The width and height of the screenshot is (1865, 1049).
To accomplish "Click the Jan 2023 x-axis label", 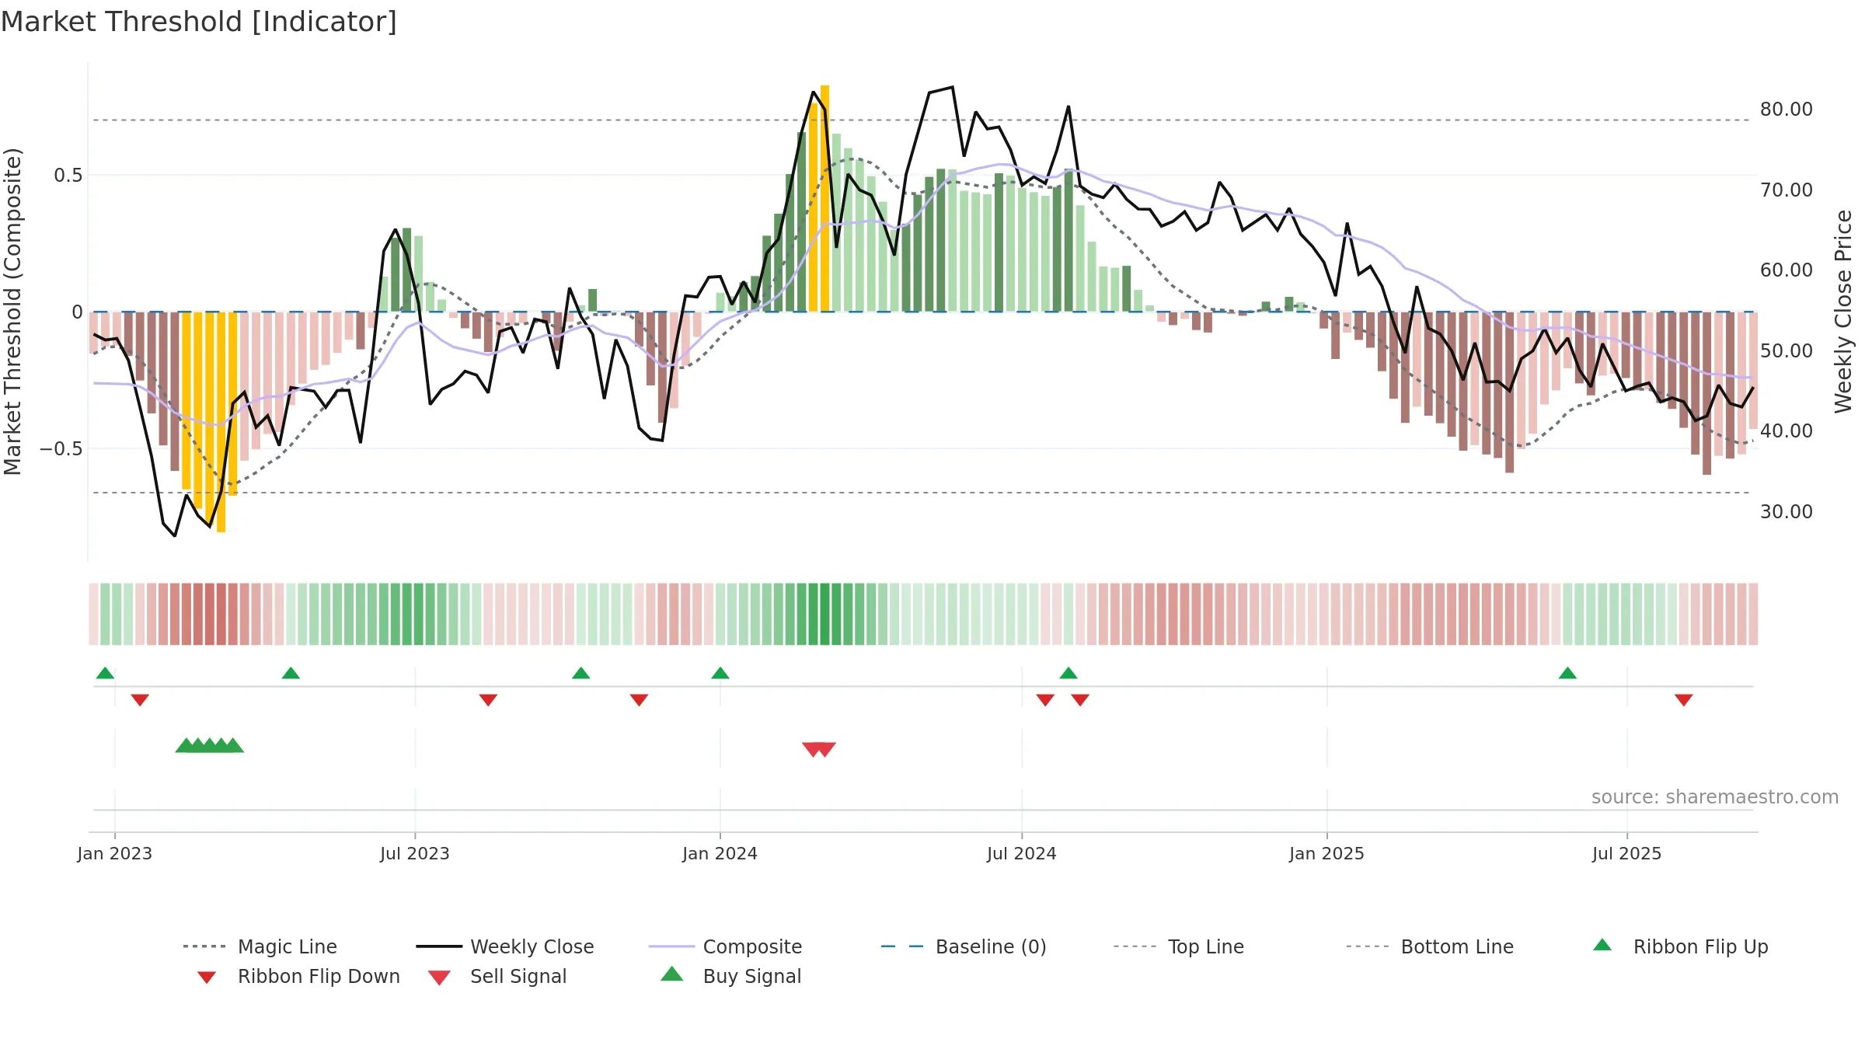I will click(115, 853).
